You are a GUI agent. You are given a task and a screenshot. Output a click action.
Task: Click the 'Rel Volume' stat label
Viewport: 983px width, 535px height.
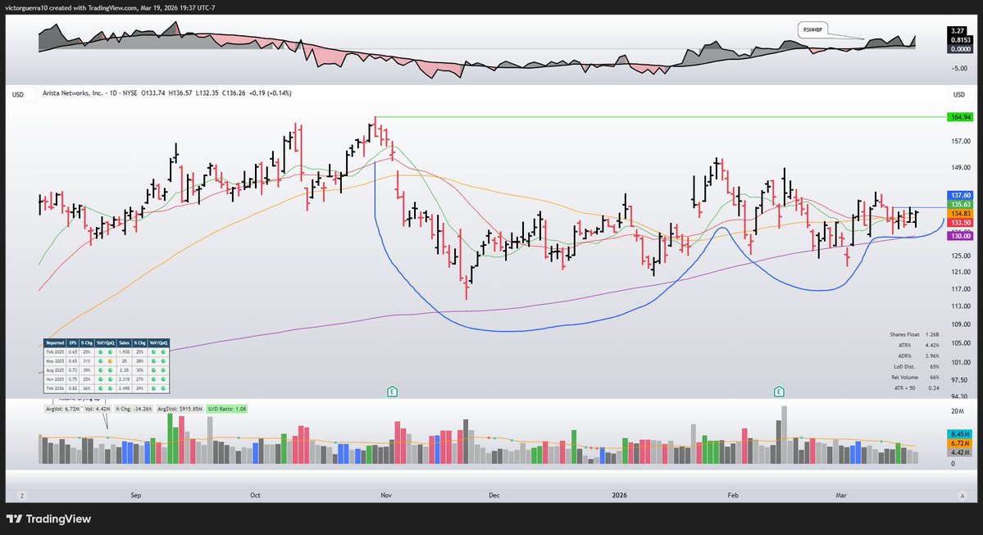[904, 377]
